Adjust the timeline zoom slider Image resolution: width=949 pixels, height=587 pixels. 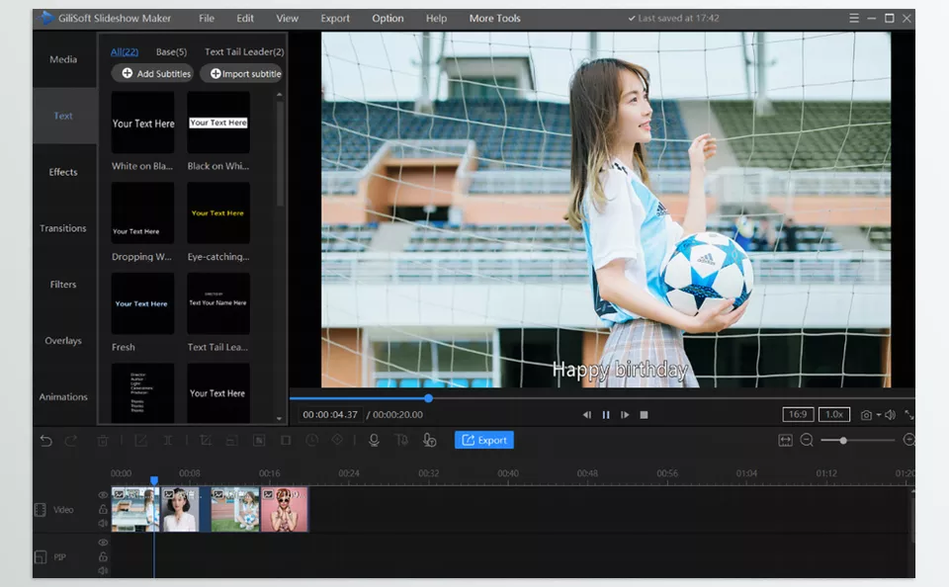tap(858, 441)
